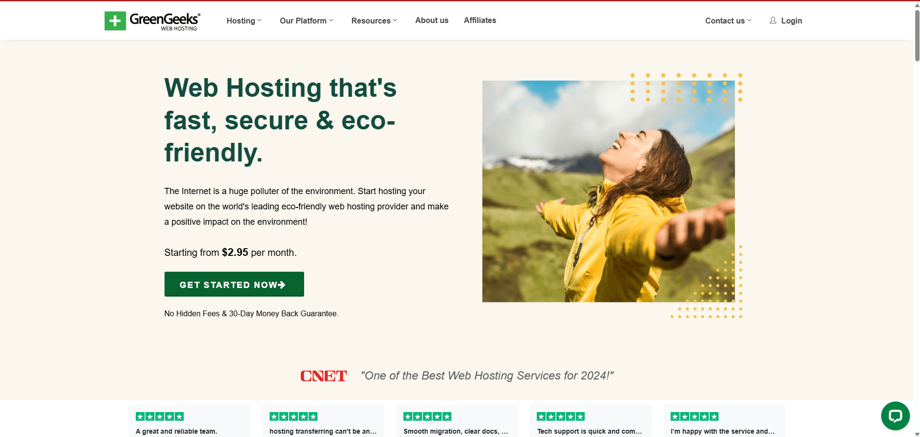The width and height of the screenshot is (920, 437).
Task: Click the scrollbar down arrow
Action: click(917, 434)
